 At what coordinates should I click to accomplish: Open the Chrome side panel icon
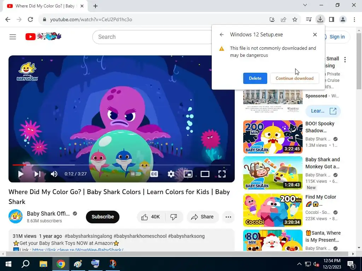[332, 19]
